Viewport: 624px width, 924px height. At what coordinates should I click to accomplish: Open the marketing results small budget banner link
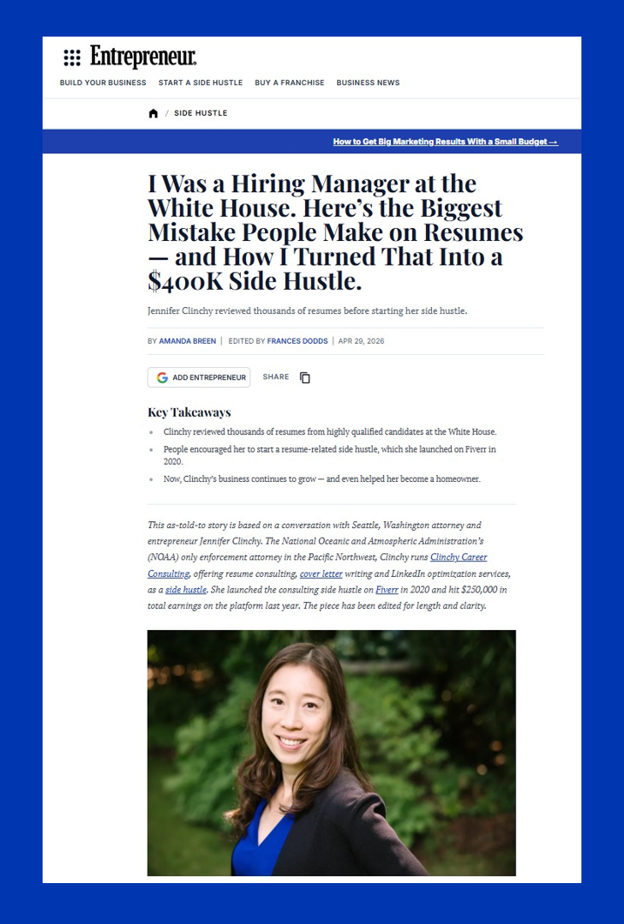[x=446, y=142]
